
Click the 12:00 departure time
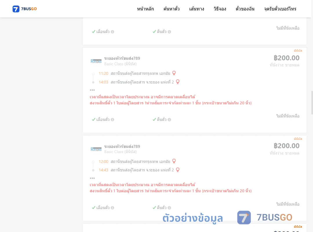[103, 162]
